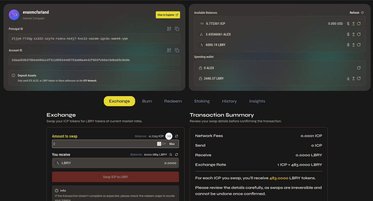Click the lock icon beside 0 ALEX
The width and height of the screenshot is (373, 201).
tap(200, 68)
